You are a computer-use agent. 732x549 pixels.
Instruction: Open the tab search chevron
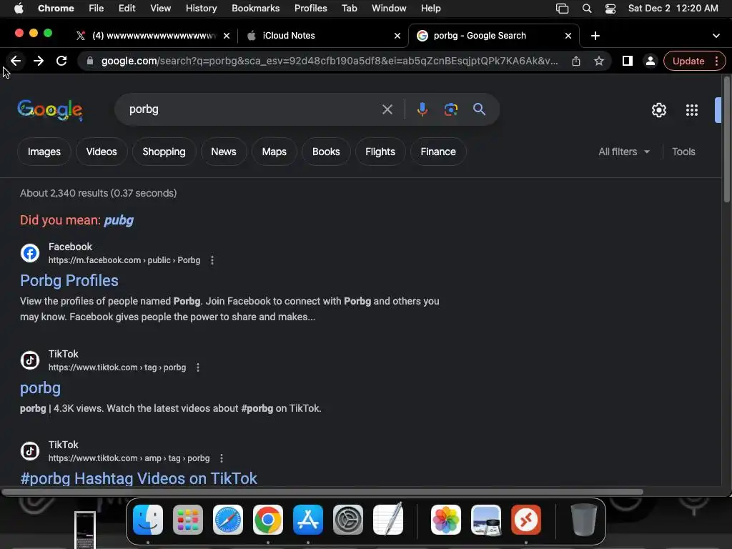coord(716,36)
